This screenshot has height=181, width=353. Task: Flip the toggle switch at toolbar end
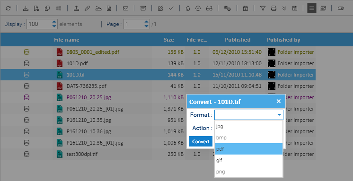pyautogui.click(x=341, y=9)
